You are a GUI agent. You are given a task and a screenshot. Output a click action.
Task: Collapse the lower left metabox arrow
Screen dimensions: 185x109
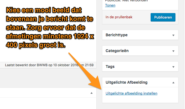[91, 93]
